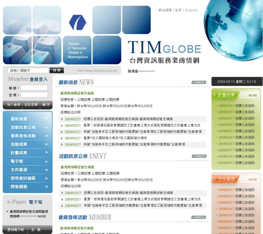Switch to English version link
The width and height of the screenshot is (263, 234).
tap(191, 10)
